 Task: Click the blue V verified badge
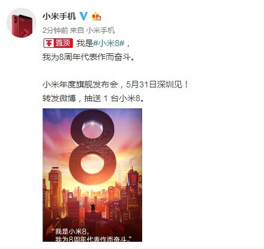[84, 16]
